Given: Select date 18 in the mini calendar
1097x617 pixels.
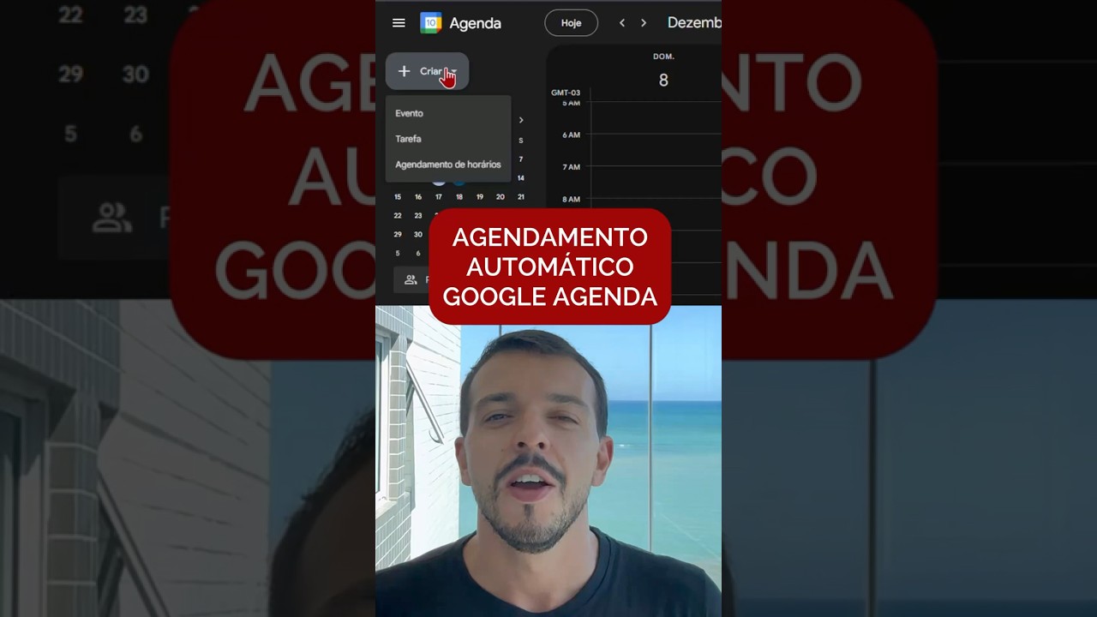Looking at the screenshot, I should (459, 197).
